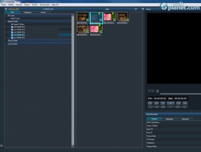The height and width of the screenshot is (152, 201).
Task: Click the icon beside the Primary BIN title
Action: point(6,9)
